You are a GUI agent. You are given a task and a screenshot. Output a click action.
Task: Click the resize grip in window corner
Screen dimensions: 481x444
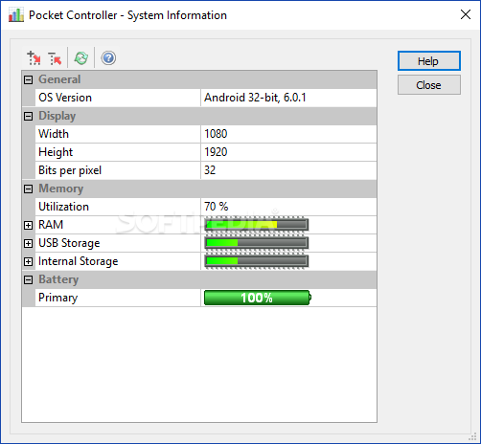(472, 436)
